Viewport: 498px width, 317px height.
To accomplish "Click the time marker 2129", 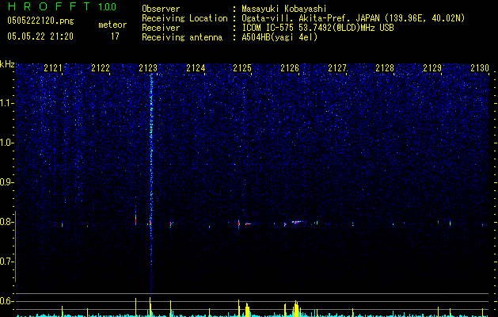I will pyautogui.click(x=432, y=68).
